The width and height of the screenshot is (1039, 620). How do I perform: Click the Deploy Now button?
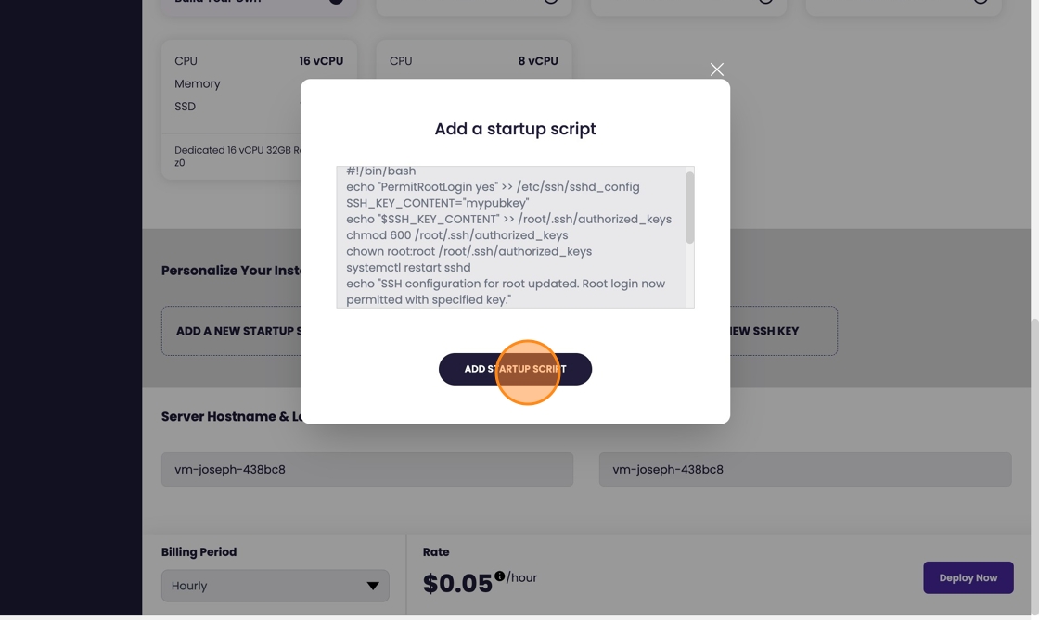click(968, 577)
